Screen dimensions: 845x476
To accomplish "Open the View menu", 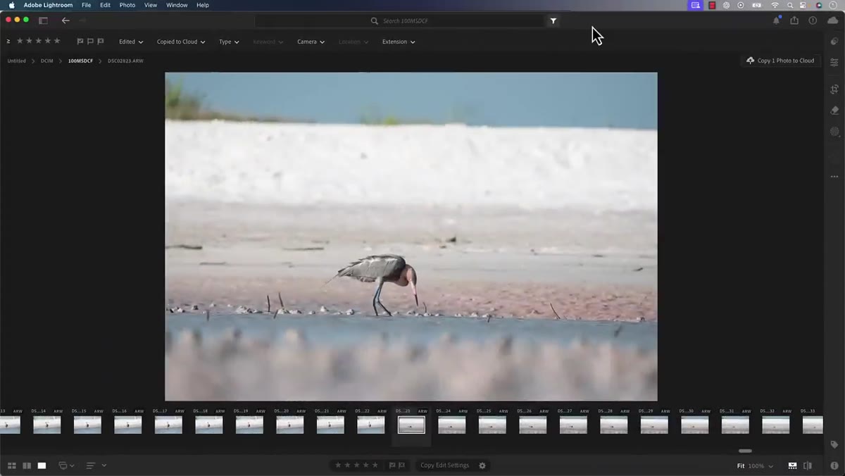I will pyautogui.click(x=151, y=5).
